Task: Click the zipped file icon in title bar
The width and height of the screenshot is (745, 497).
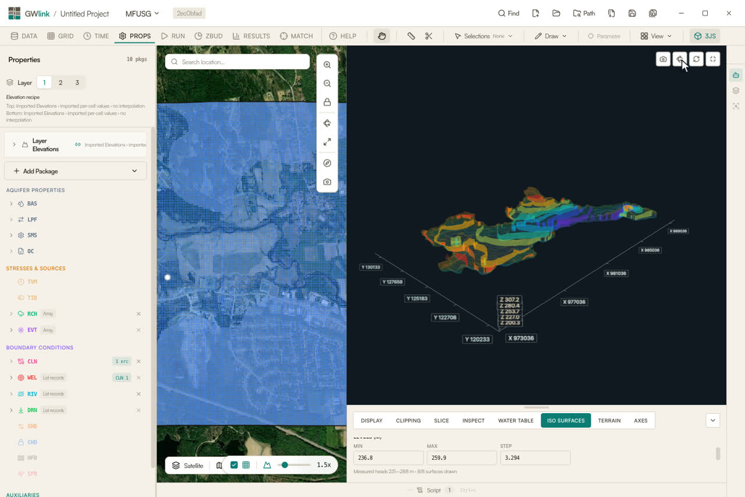Action: click(611, 13)
